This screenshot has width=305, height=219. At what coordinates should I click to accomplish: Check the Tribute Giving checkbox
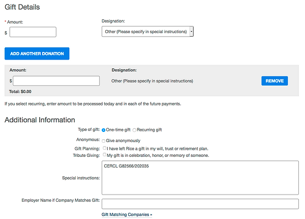(x=104, y=155)
